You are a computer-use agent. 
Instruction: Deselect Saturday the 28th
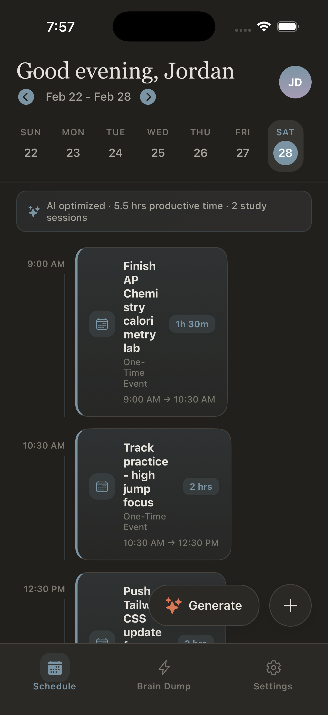[x=285, y=153]
